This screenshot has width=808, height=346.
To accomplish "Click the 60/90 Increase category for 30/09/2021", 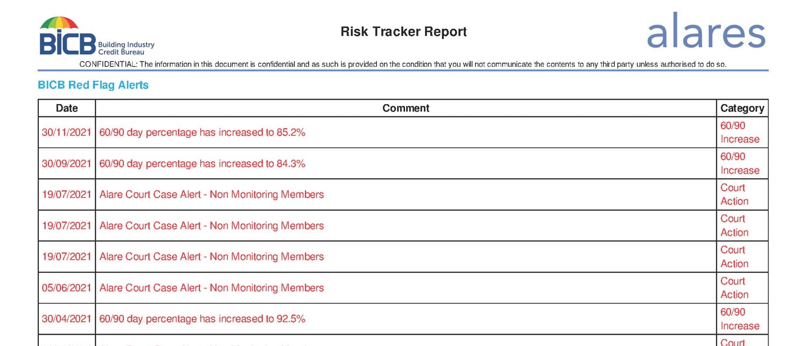I will [x=740, y=164].
